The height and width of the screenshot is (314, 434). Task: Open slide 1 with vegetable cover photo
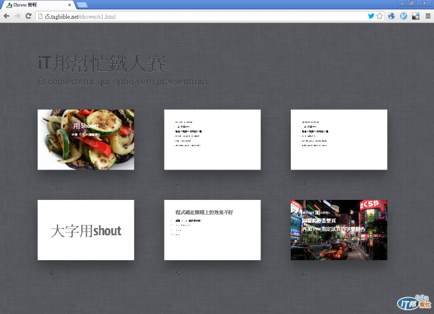[86, 140]
